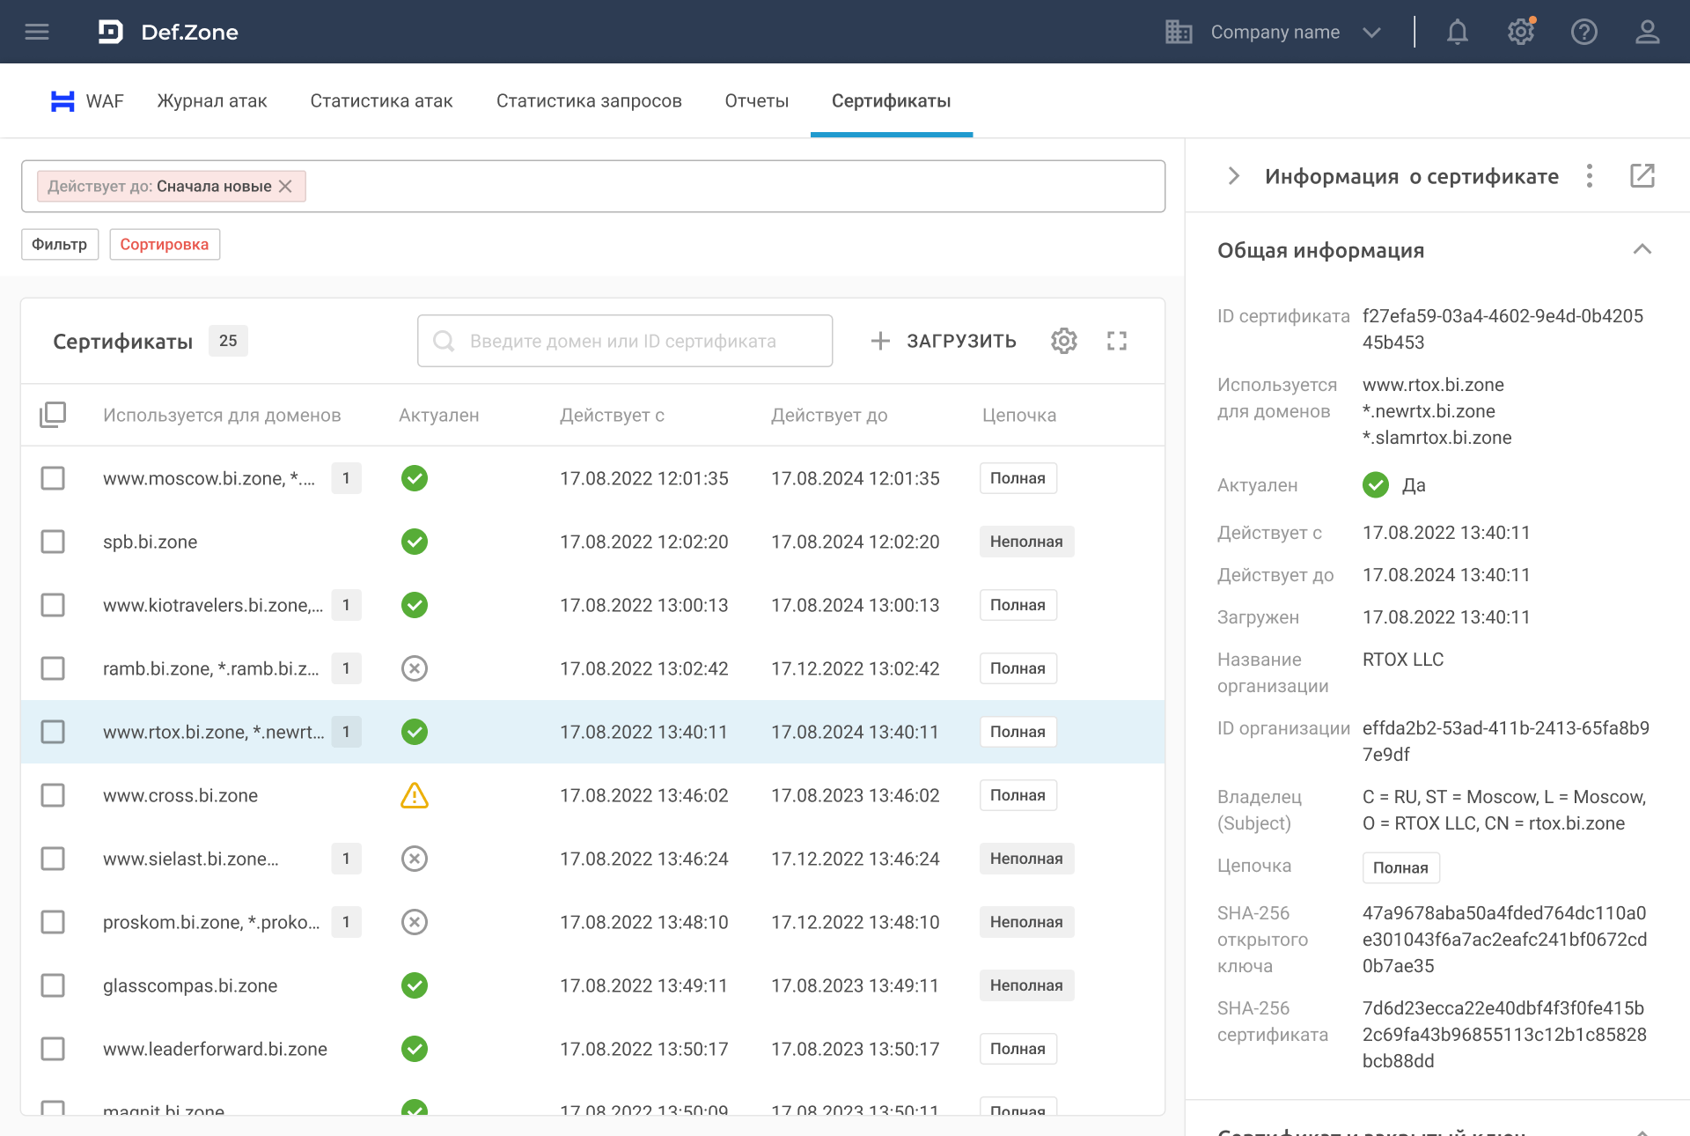
Task: Collapse the certificate info side panel
Action: click(1233, 176)
